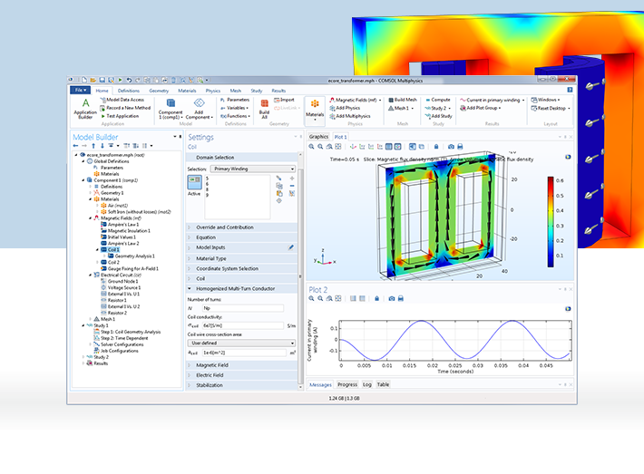Image resolution: width=644 pixels, height=474 pixels.
Task: Toggle the grid display button in Plot 1 toolbar
Action: tap(388, 147)
